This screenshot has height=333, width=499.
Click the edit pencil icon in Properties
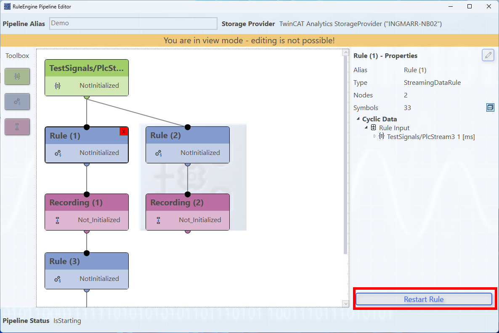[x=488, y=55]
